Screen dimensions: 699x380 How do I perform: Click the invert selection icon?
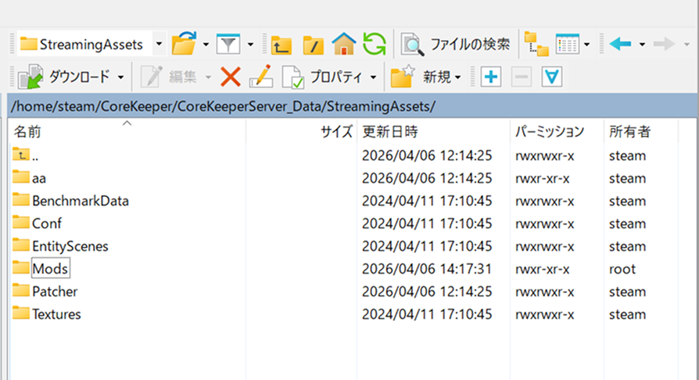[x=552, y=77]
